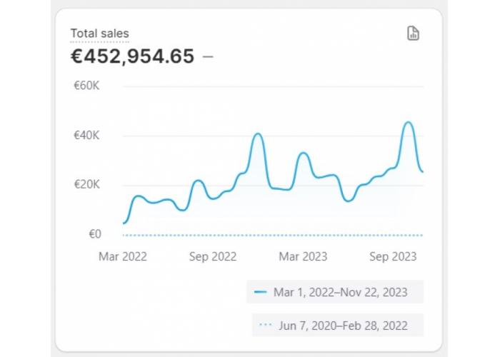This screenshot has height=357, width=500.
Task: Open the sales report icon
Action: pyautogui.click(x=414, y=34)
